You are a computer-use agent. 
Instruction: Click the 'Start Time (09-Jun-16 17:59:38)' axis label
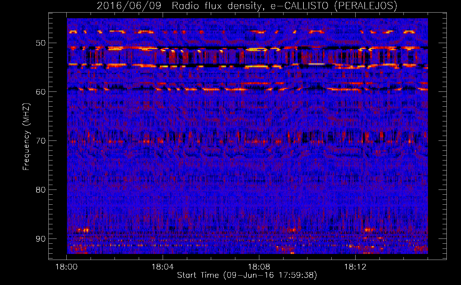(x=247, y=275)
